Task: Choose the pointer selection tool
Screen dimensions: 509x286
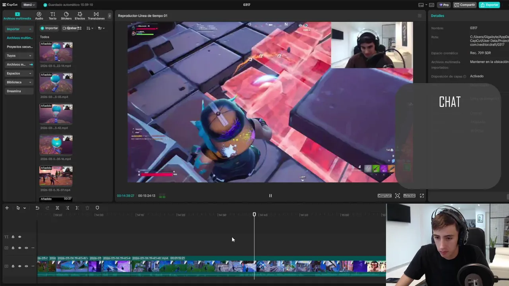Action: (x=18, y=208)
